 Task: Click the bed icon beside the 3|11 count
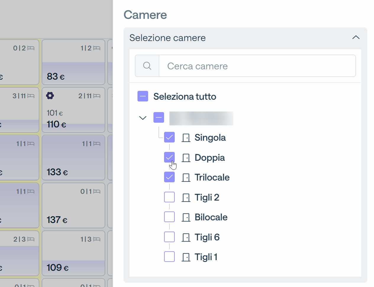click(x=31, y=96)
